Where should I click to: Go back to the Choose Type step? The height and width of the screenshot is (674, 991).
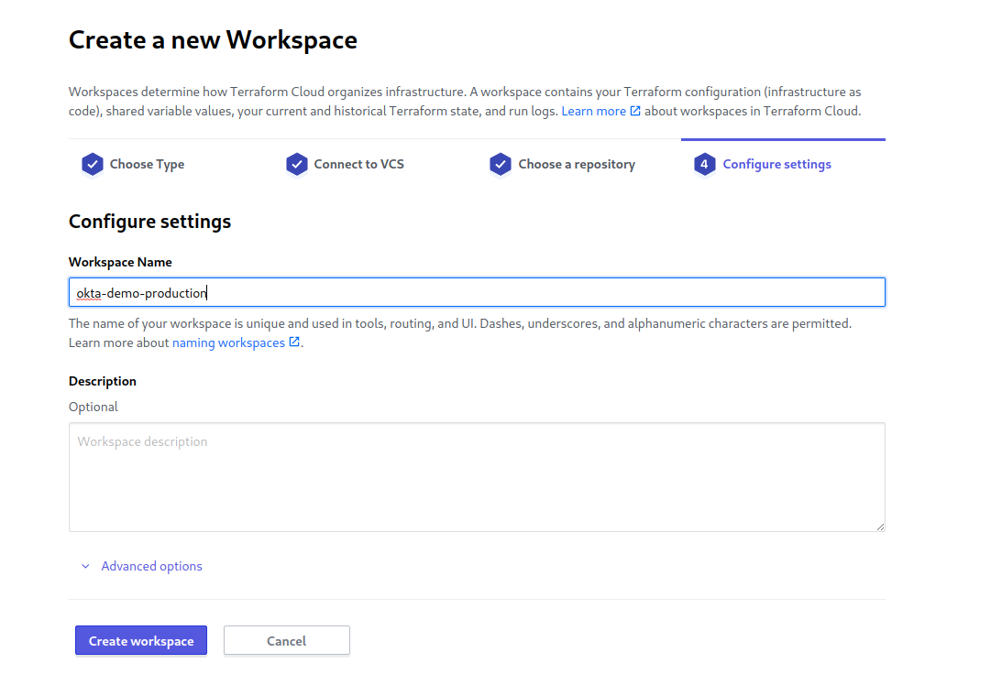(x=147, y=165)
